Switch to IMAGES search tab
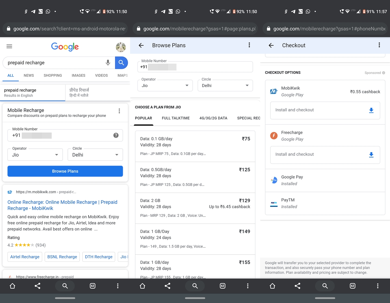 pos(78,75)
